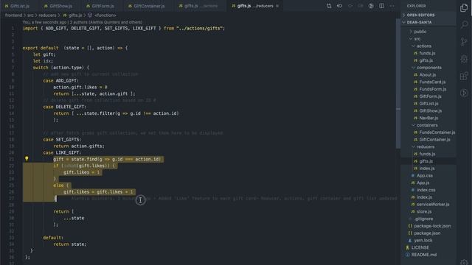Switch to the gifts.js actions tab
Screen dimensions: 472x265
198,6
